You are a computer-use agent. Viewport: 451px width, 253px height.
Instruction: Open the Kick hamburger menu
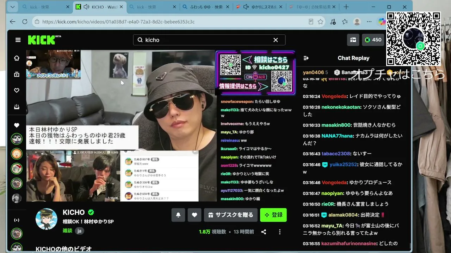(18, 40)
